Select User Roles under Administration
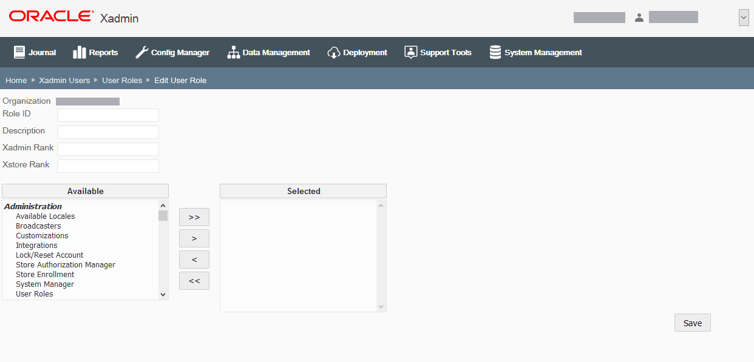Viewport: 754px width, 362px height. (x=34, y=293)
